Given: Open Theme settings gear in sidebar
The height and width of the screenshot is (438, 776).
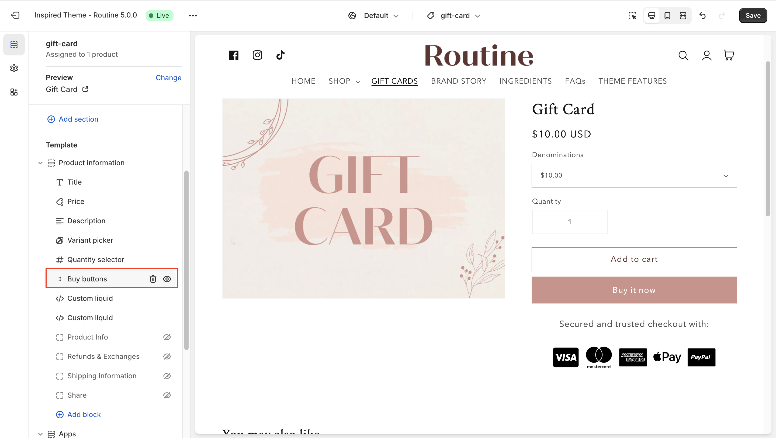Looking at the screenshot, I should tap(14, 68).
